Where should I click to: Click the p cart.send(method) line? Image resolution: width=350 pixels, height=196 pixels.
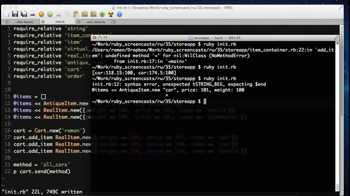pyautogui.click(x=42, y=171)
